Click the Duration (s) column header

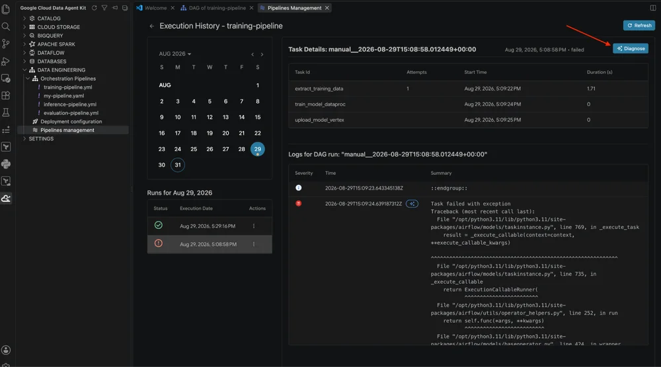click(600, 73)
